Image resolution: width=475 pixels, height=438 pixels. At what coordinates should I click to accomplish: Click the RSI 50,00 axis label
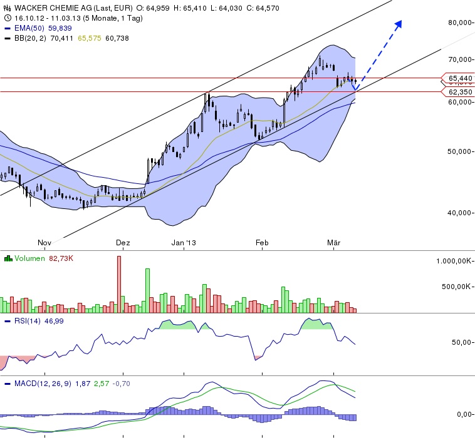click(462, 342)
